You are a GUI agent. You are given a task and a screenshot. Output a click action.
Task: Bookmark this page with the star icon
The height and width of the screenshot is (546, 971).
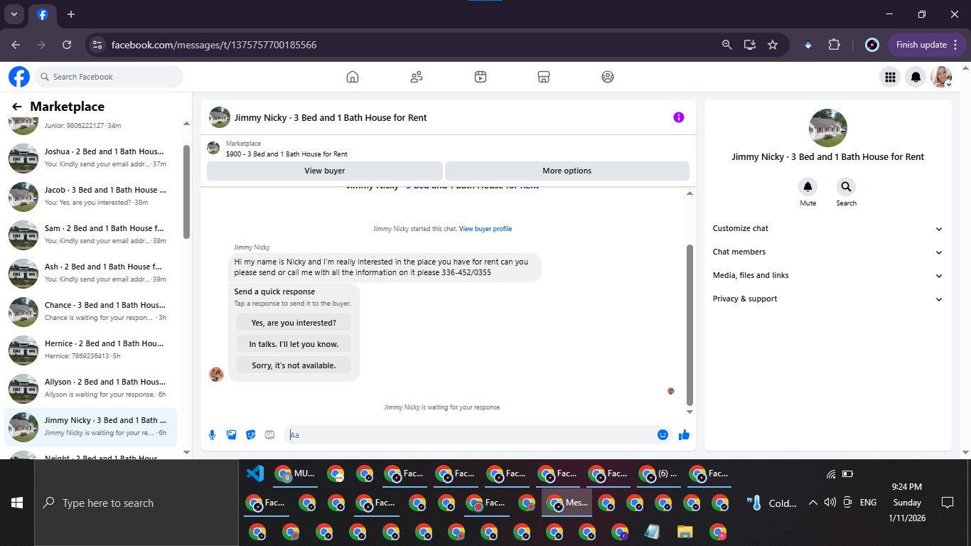tap(773, 45)
